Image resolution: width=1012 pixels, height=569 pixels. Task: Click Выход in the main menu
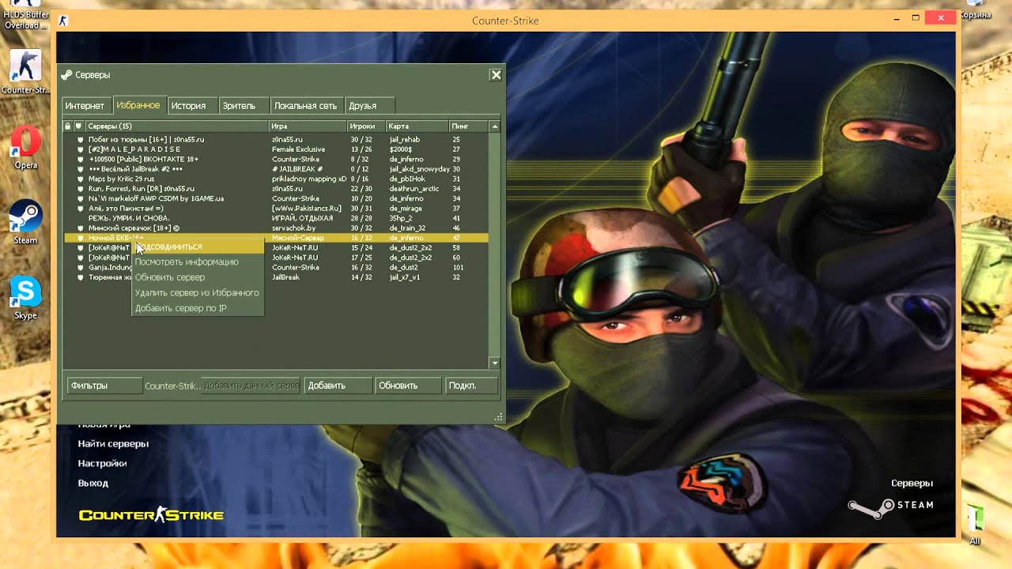tap(93, 483)
